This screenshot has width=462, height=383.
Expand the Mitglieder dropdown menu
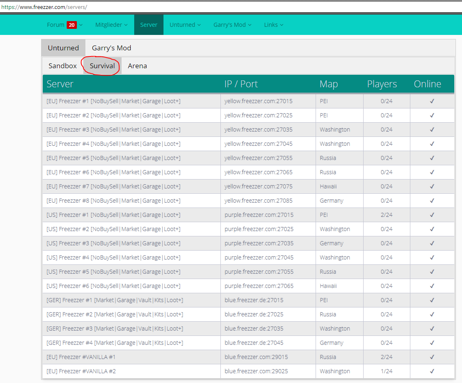111,25
